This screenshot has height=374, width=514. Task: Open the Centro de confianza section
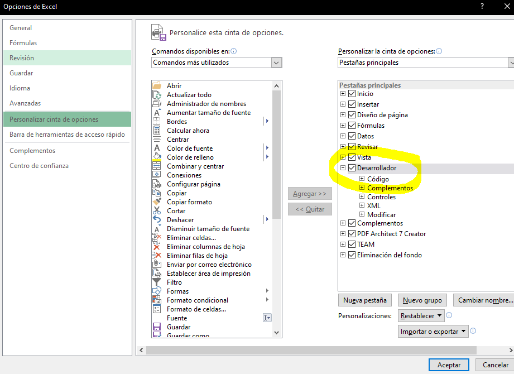point(38,165)
